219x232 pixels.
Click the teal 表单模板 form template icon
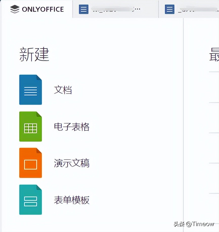pos(30,200)
